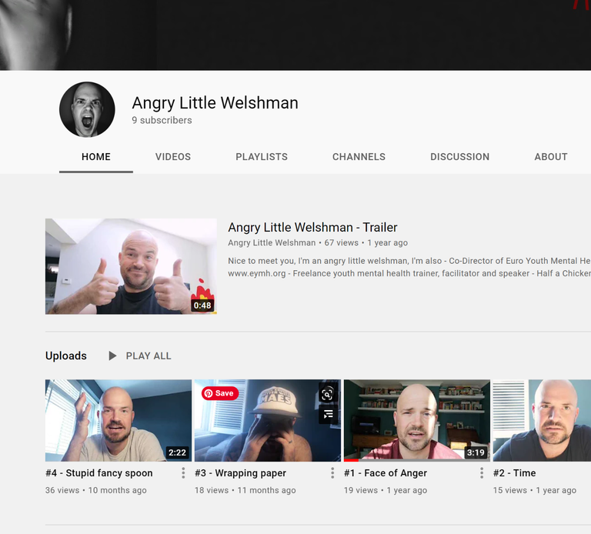Open options menu for #1 Face of Anger
Image resolution: width=591 pixels, height=534 pixels.
(x=482, y=473)
